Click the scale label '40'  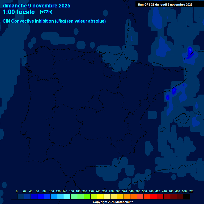tap(31, 191)
